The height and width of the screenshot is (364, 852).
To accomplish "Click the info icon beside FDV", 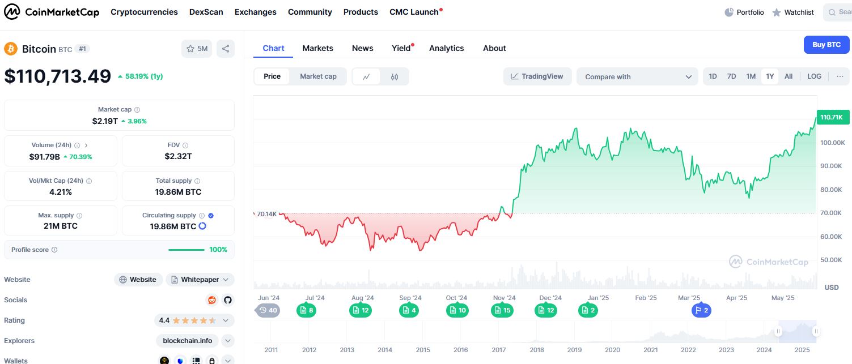I will click(185, 145).
